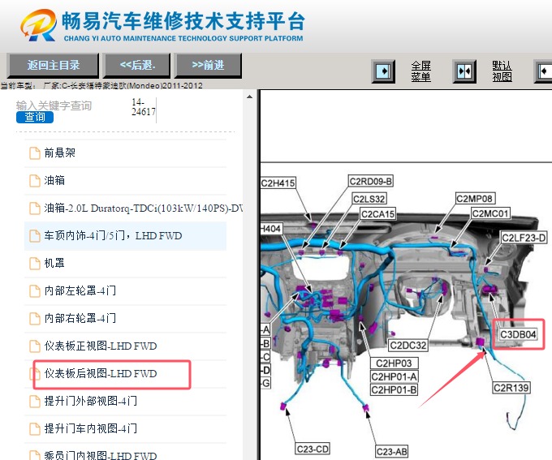552x460 pixels.
Task: Click the 14-24617 code text
Action: pyautogui.click(x=144, y=107)
